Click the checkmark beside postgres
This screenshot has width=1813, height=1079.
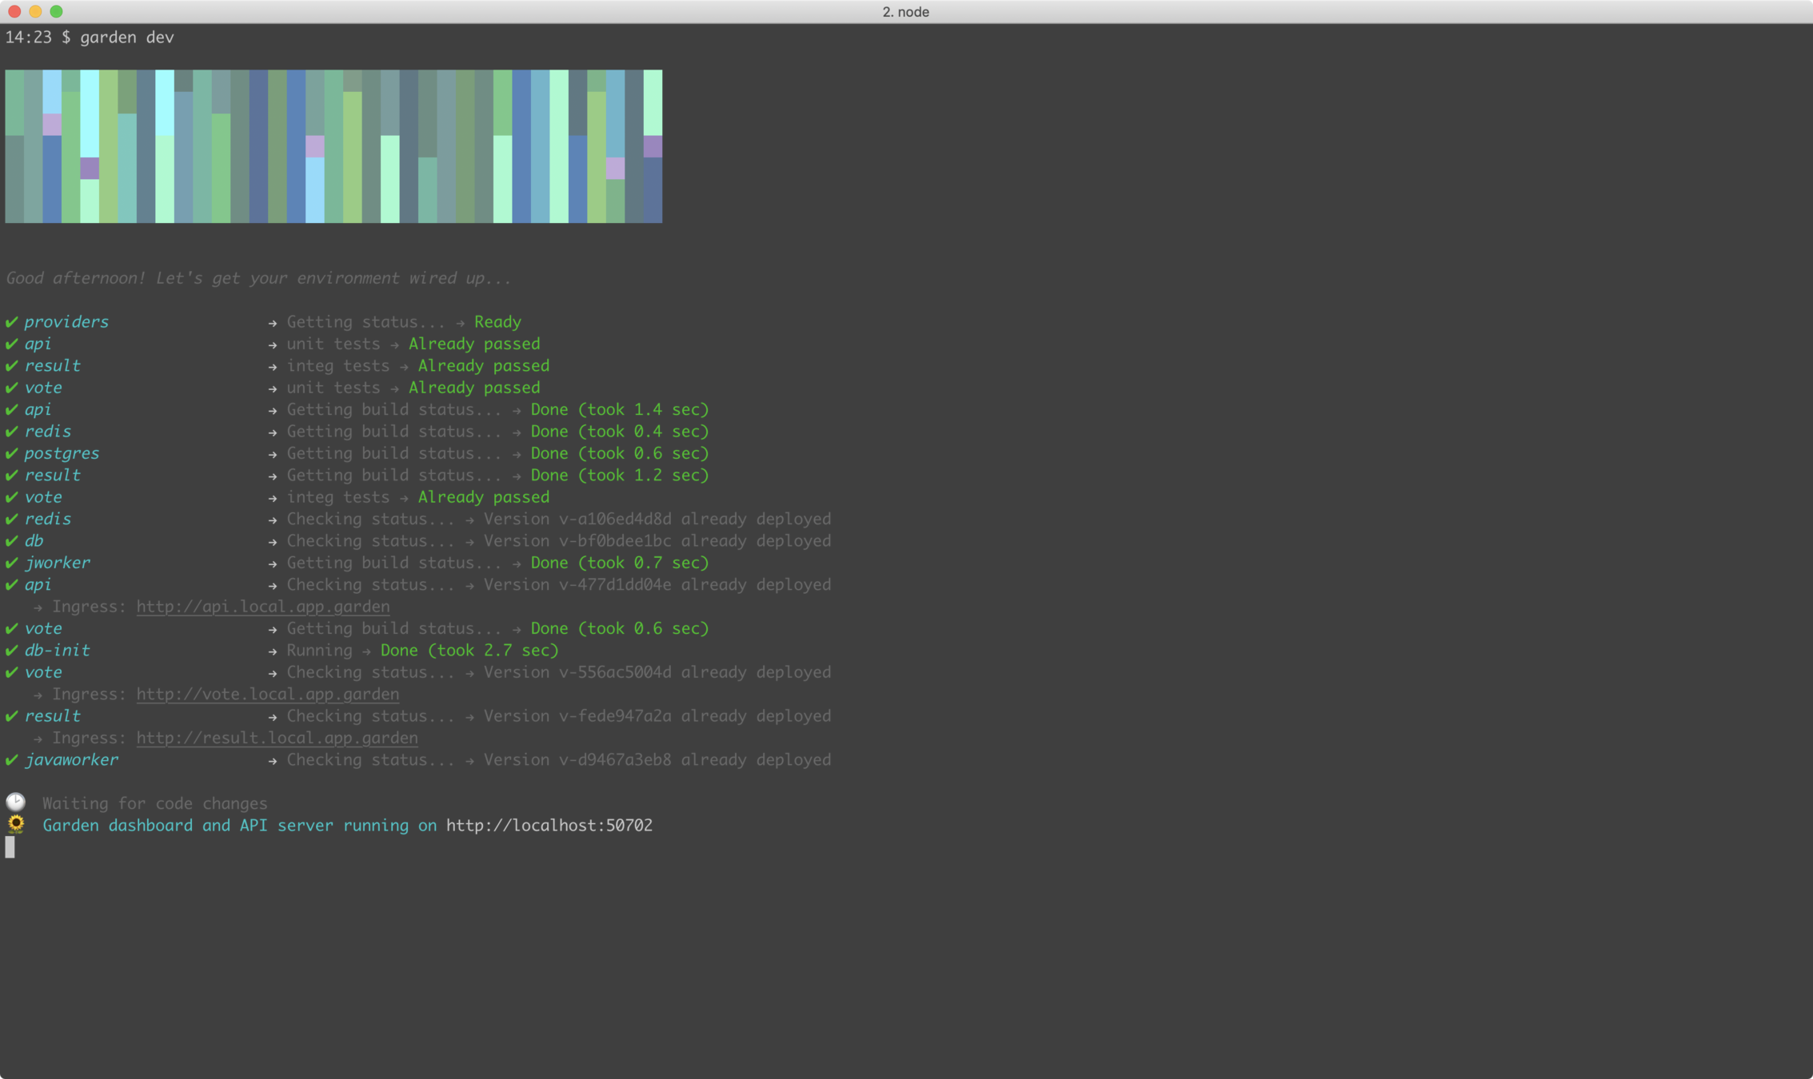tap(11, 453)
